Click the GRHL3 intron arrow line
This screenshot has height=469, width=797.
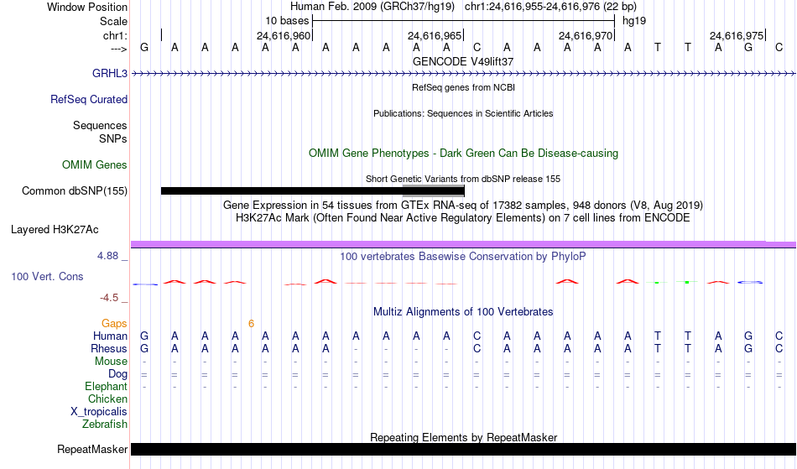(x=464, y=74)
